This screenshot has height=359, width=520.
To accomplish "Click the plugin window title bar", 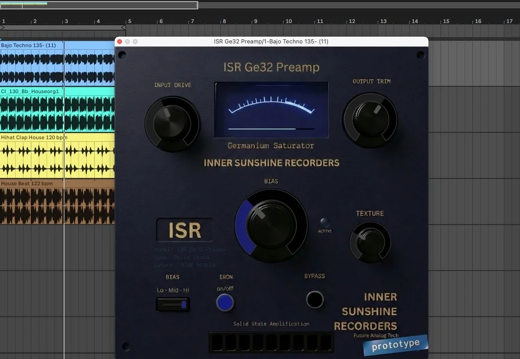I will [x=272, y=41].
